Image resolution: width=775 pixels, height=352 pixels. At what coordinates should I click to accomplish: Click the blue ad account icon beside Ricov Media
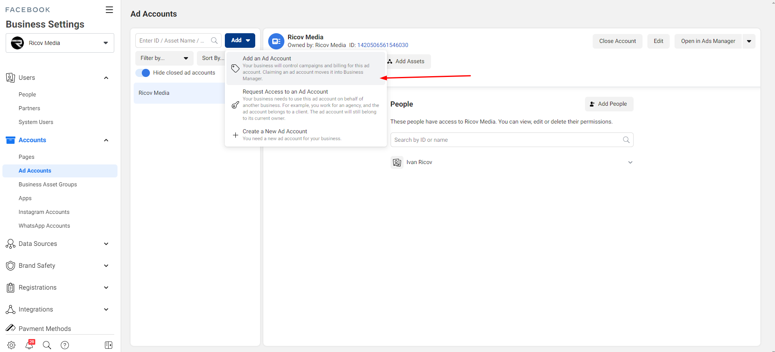tap(276, 41)
